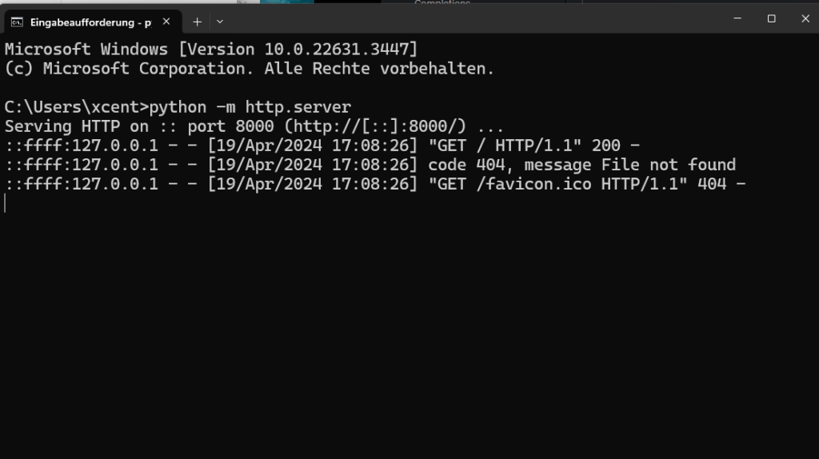Open a new terminal tab with plus
Screen dimensions: 819x459
click(x=197, y=22)
